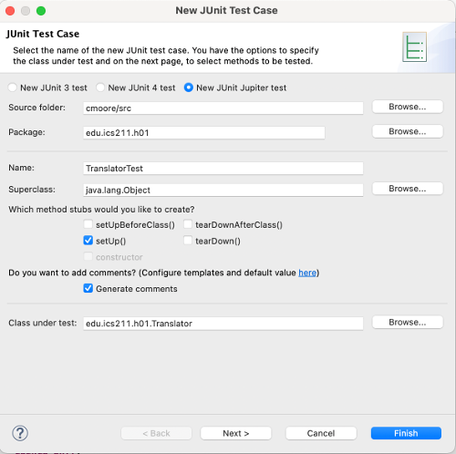Browse for the Source folder

pos(408,107)
